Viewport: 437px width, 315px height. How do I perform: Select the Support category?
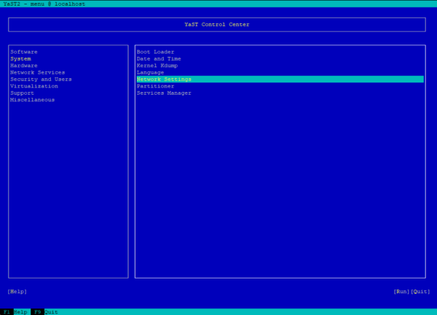(x=22, y=93)
